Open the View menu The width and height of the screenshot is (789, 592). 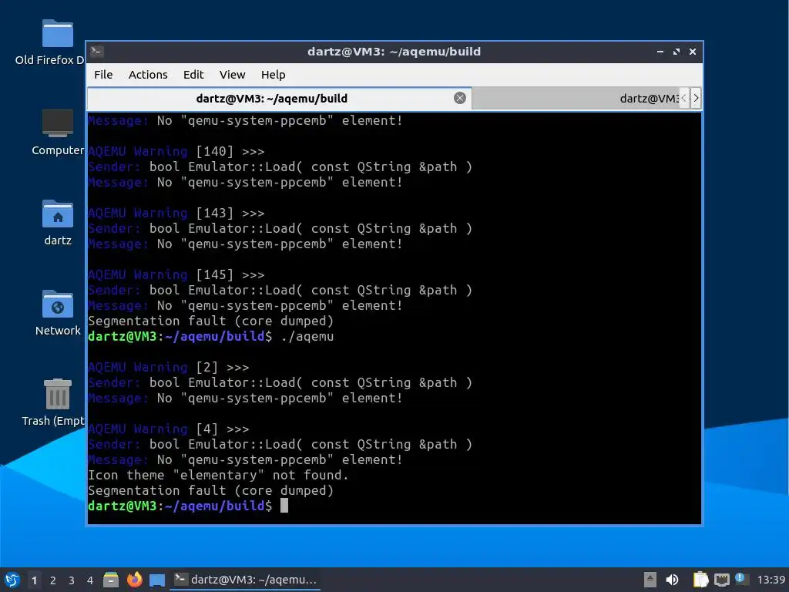(232, 75)
